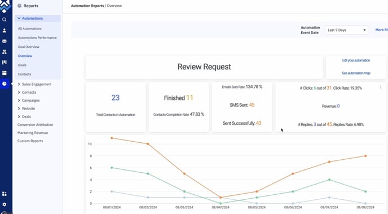Open the Campaigns envelope icon

coord(4,41)
